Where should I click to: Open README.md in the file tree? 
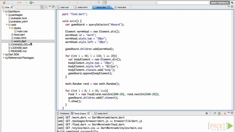pyautogui.click(x=19, y=51)
